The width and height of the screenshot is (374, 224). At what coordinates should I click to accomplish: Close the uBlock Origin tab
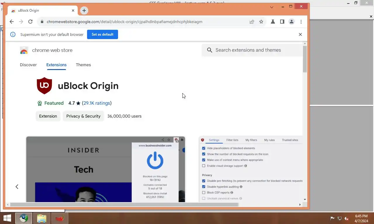(73, 10)
